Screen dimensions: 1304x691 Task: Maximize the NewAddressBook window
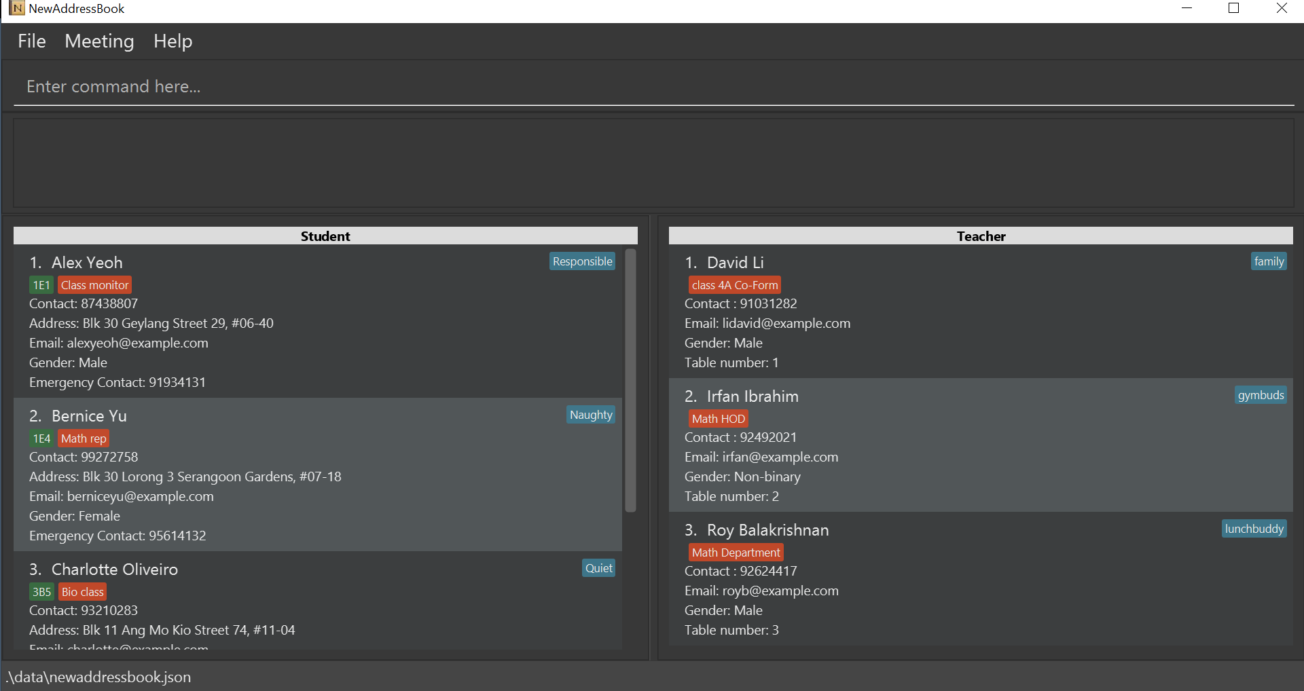click(x=1234, y=8)
